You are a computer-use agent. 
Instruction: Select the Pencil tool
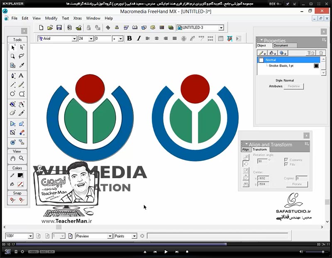pyautogui.click(x=21, y=85)
